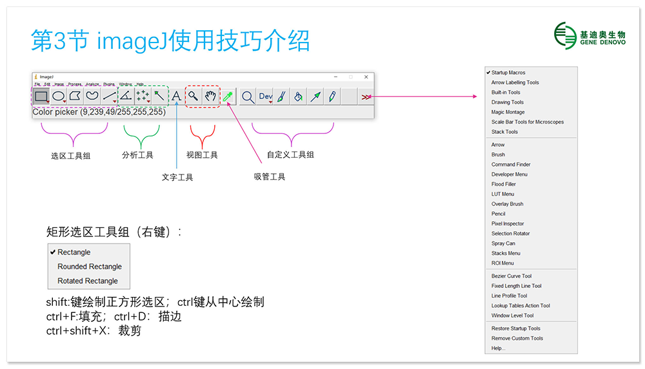This screenshot has width=645, height=369.
Task: Click the empty tool slot beside Pencil
Action: 349,97
